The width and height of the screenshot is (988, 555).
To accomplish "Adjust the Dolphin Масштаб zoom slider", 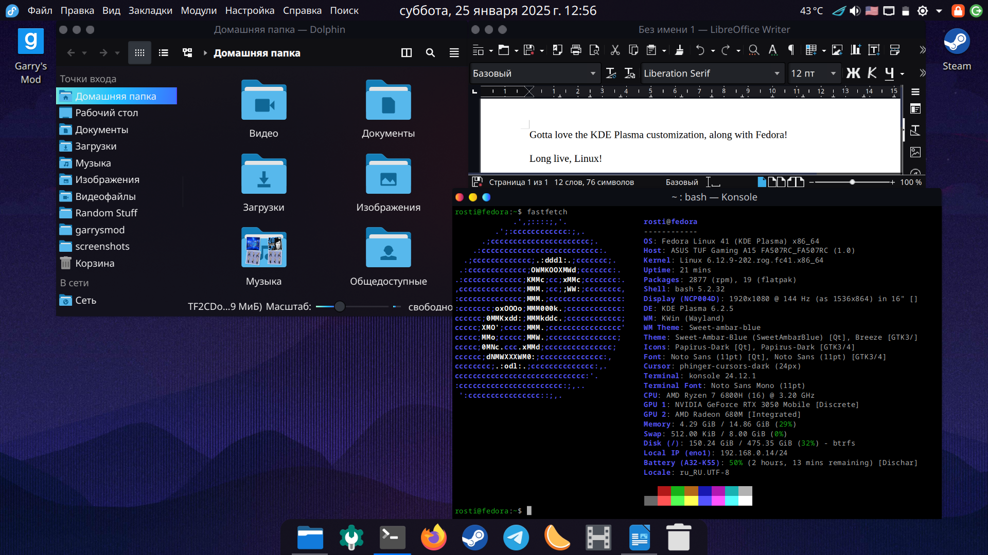I will point(340,306).
